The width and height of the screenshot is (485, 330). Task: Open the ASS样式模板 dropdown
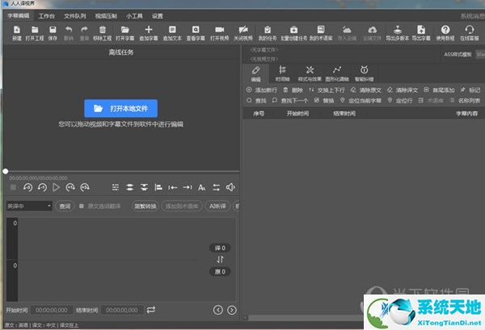[x=480, y=54]
